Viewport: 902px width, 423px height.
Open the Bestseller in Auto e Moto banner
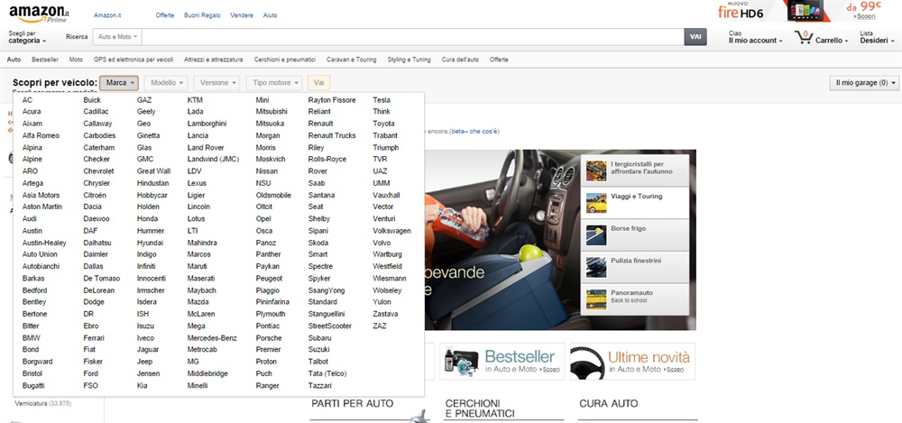(x=502, y=362)
